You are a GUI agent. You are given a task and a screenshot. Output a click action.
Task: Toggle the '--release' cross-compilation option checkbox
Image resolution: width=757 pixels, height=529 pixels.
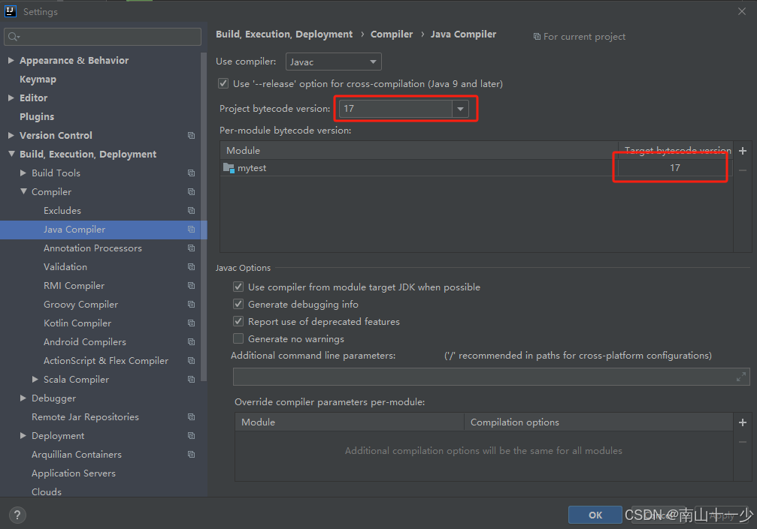(x=223, y=84)
